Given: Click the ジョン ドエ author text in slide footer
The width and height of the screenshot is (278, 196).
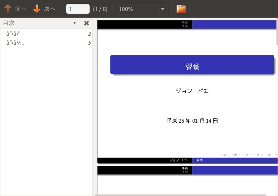Looking at the screenshot, I should click(x=179, y=160).
